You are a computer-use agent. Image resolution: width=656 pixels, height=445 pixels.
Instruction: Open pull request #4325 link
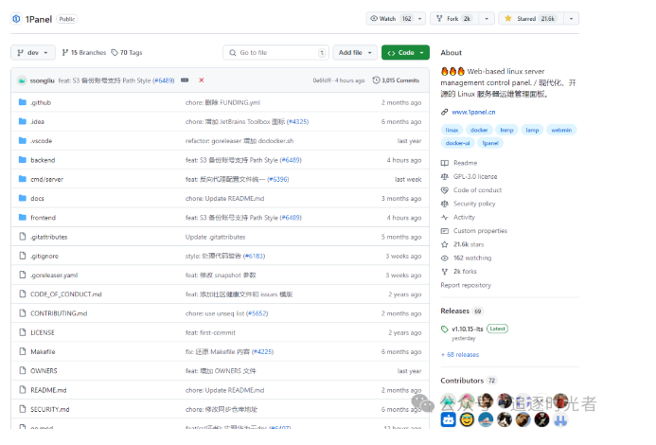click(297, 122)
